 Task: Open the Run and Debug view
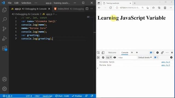click(4, 39)
